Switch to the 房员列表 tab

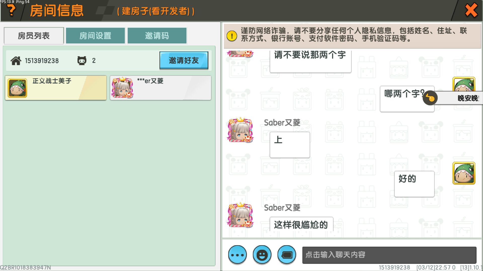point(34,36)
